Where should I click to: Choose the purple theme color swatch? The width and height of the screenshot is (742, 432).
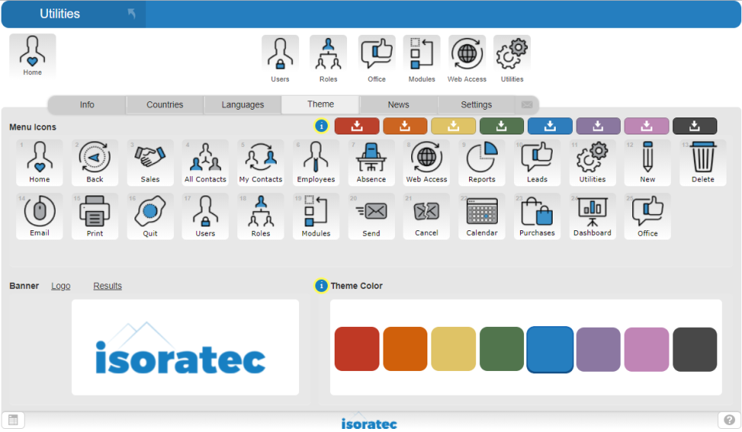click(x=598, y=349)
